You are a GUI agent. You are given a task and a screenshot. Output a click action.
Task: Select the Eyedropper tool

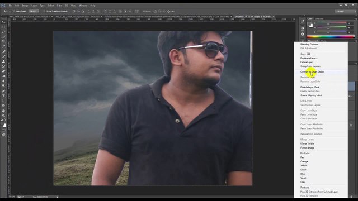pos(3,46)
